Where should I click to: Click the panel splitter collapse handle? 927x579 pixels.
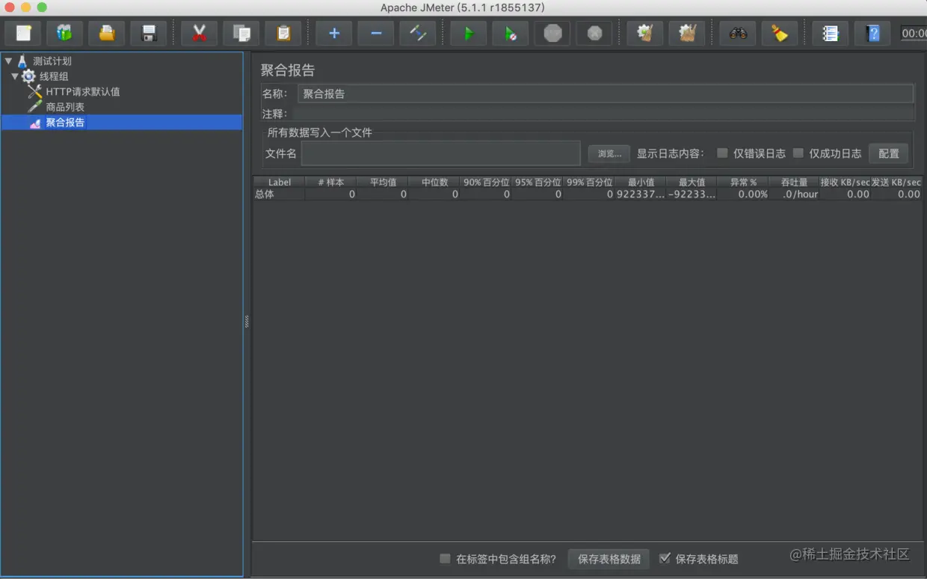click(247, 322)
